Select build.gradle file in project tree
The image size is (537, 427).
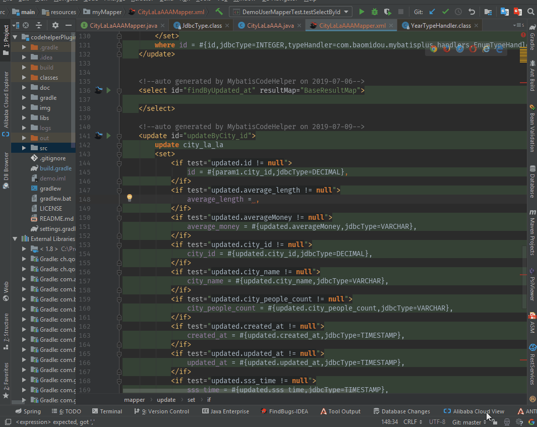point(55,168)
